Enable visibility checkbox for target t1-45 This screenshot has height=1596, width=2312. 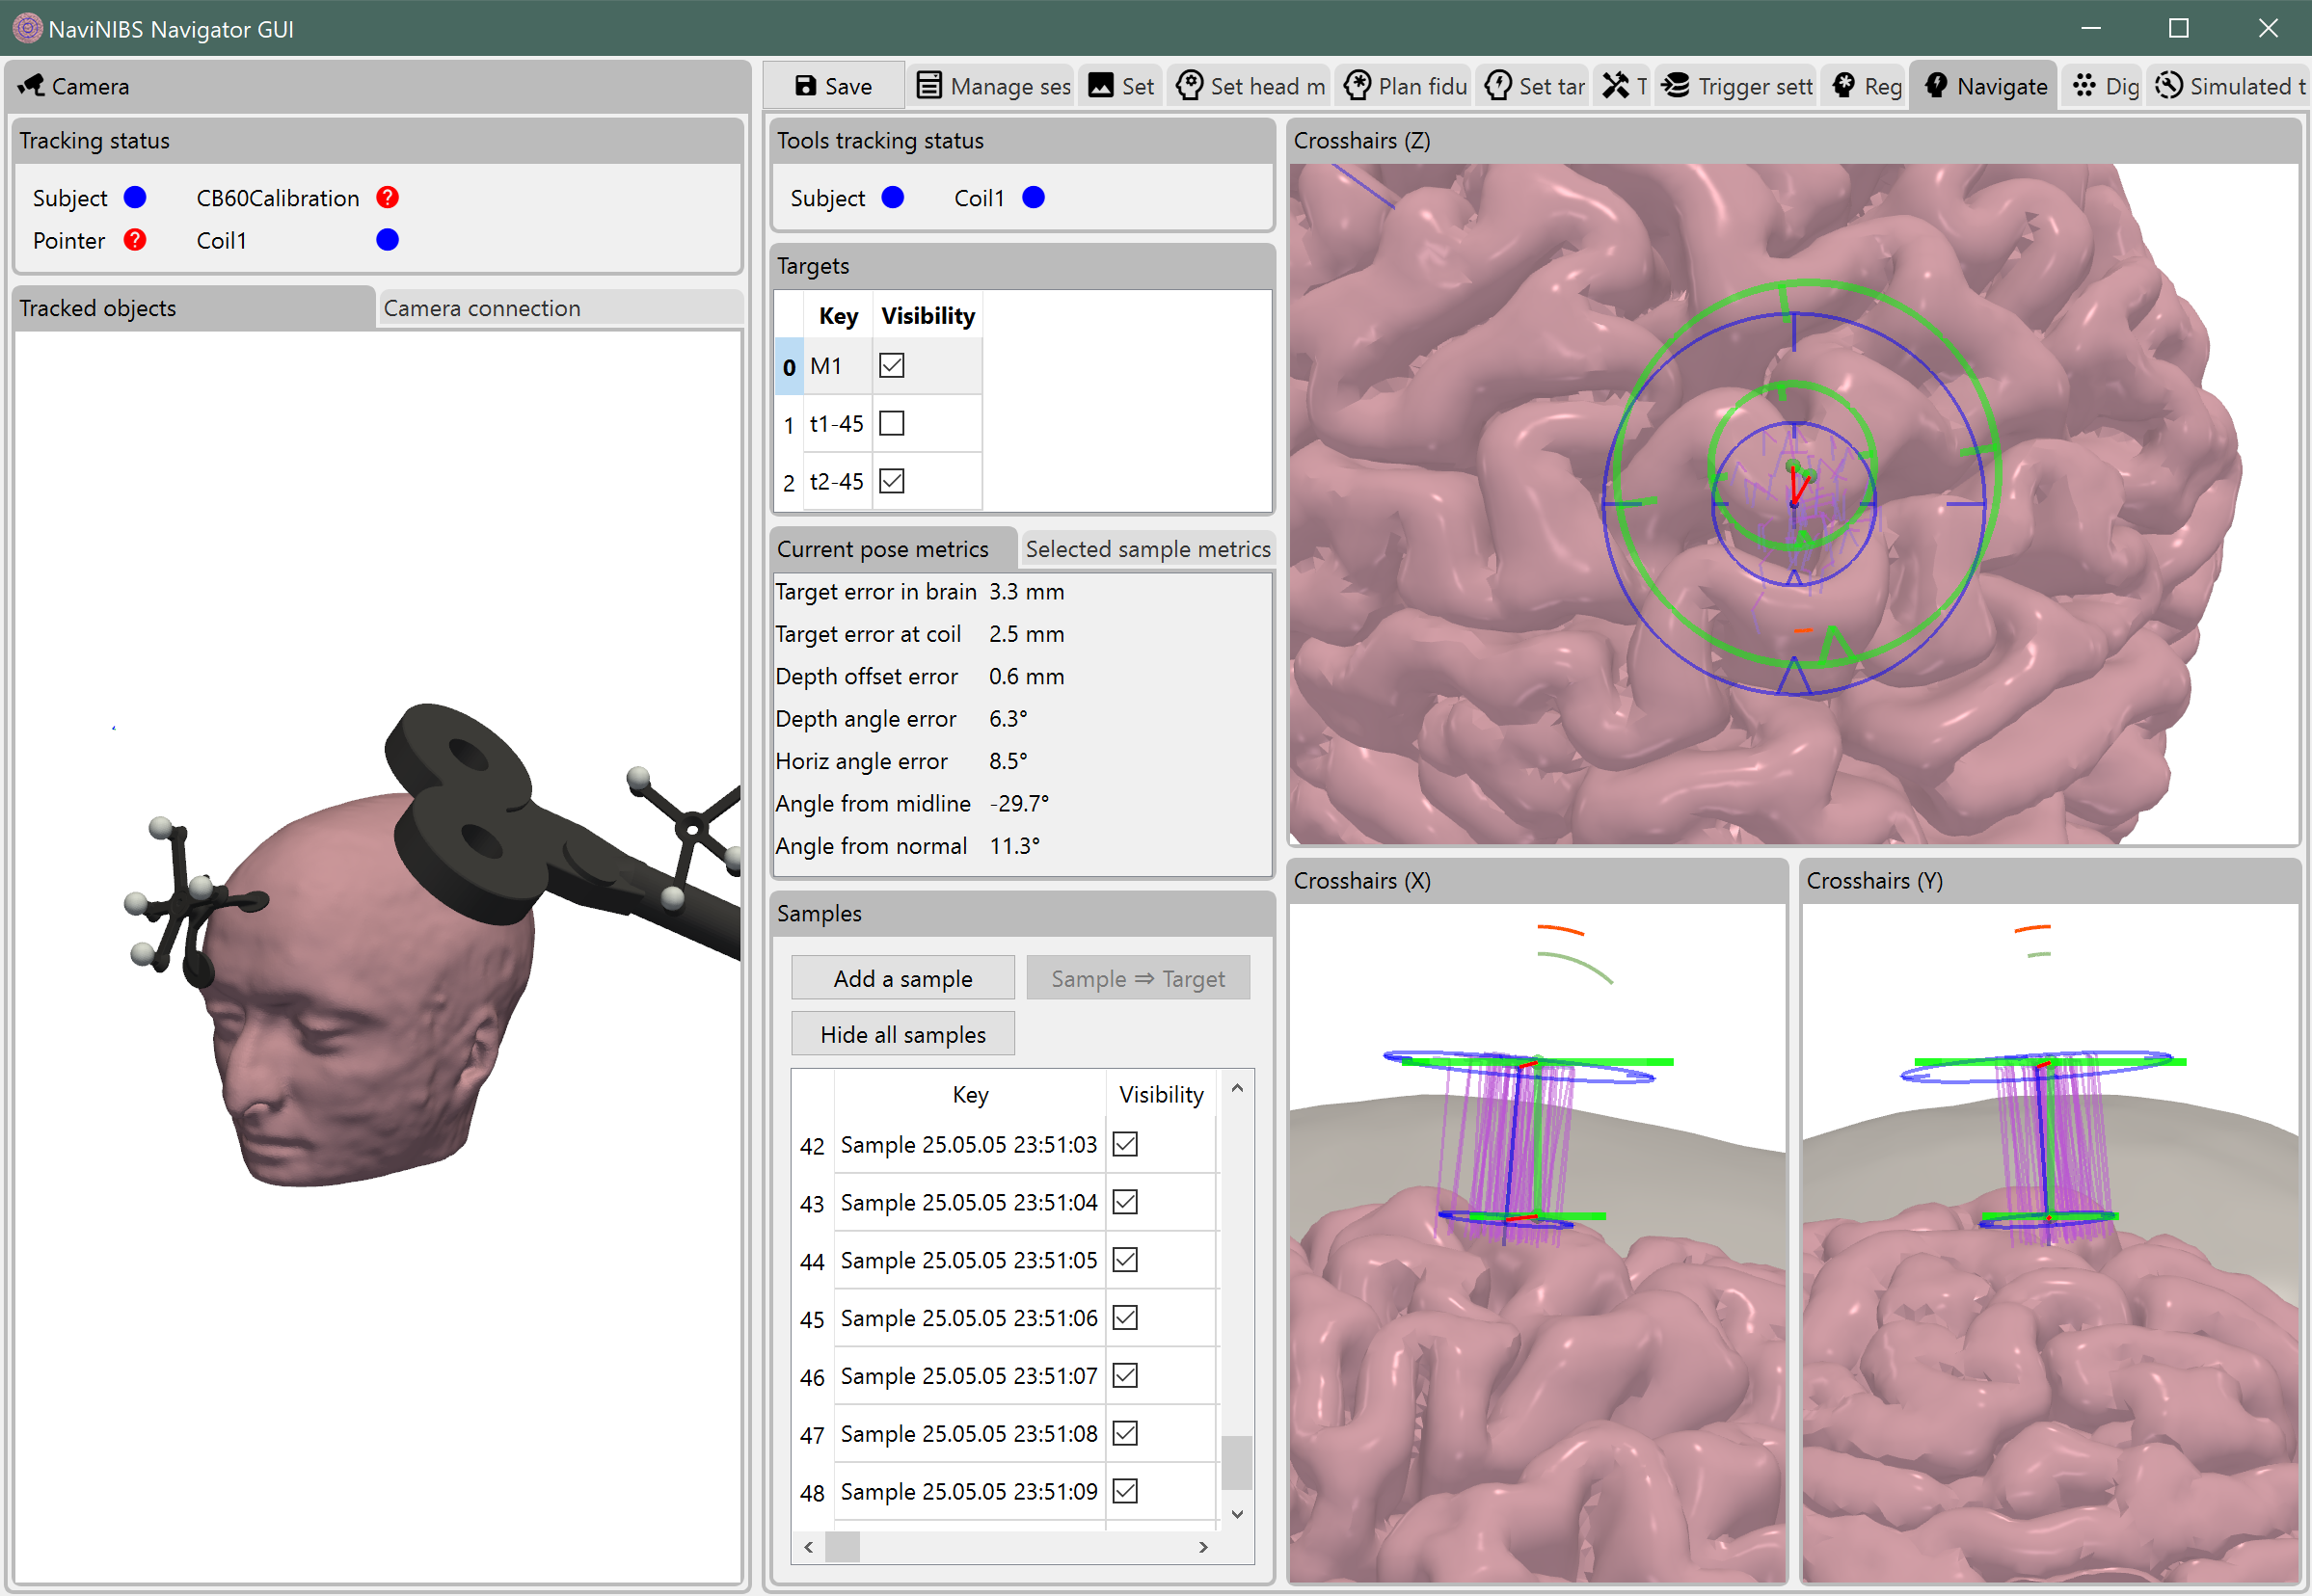coord(893,424)
